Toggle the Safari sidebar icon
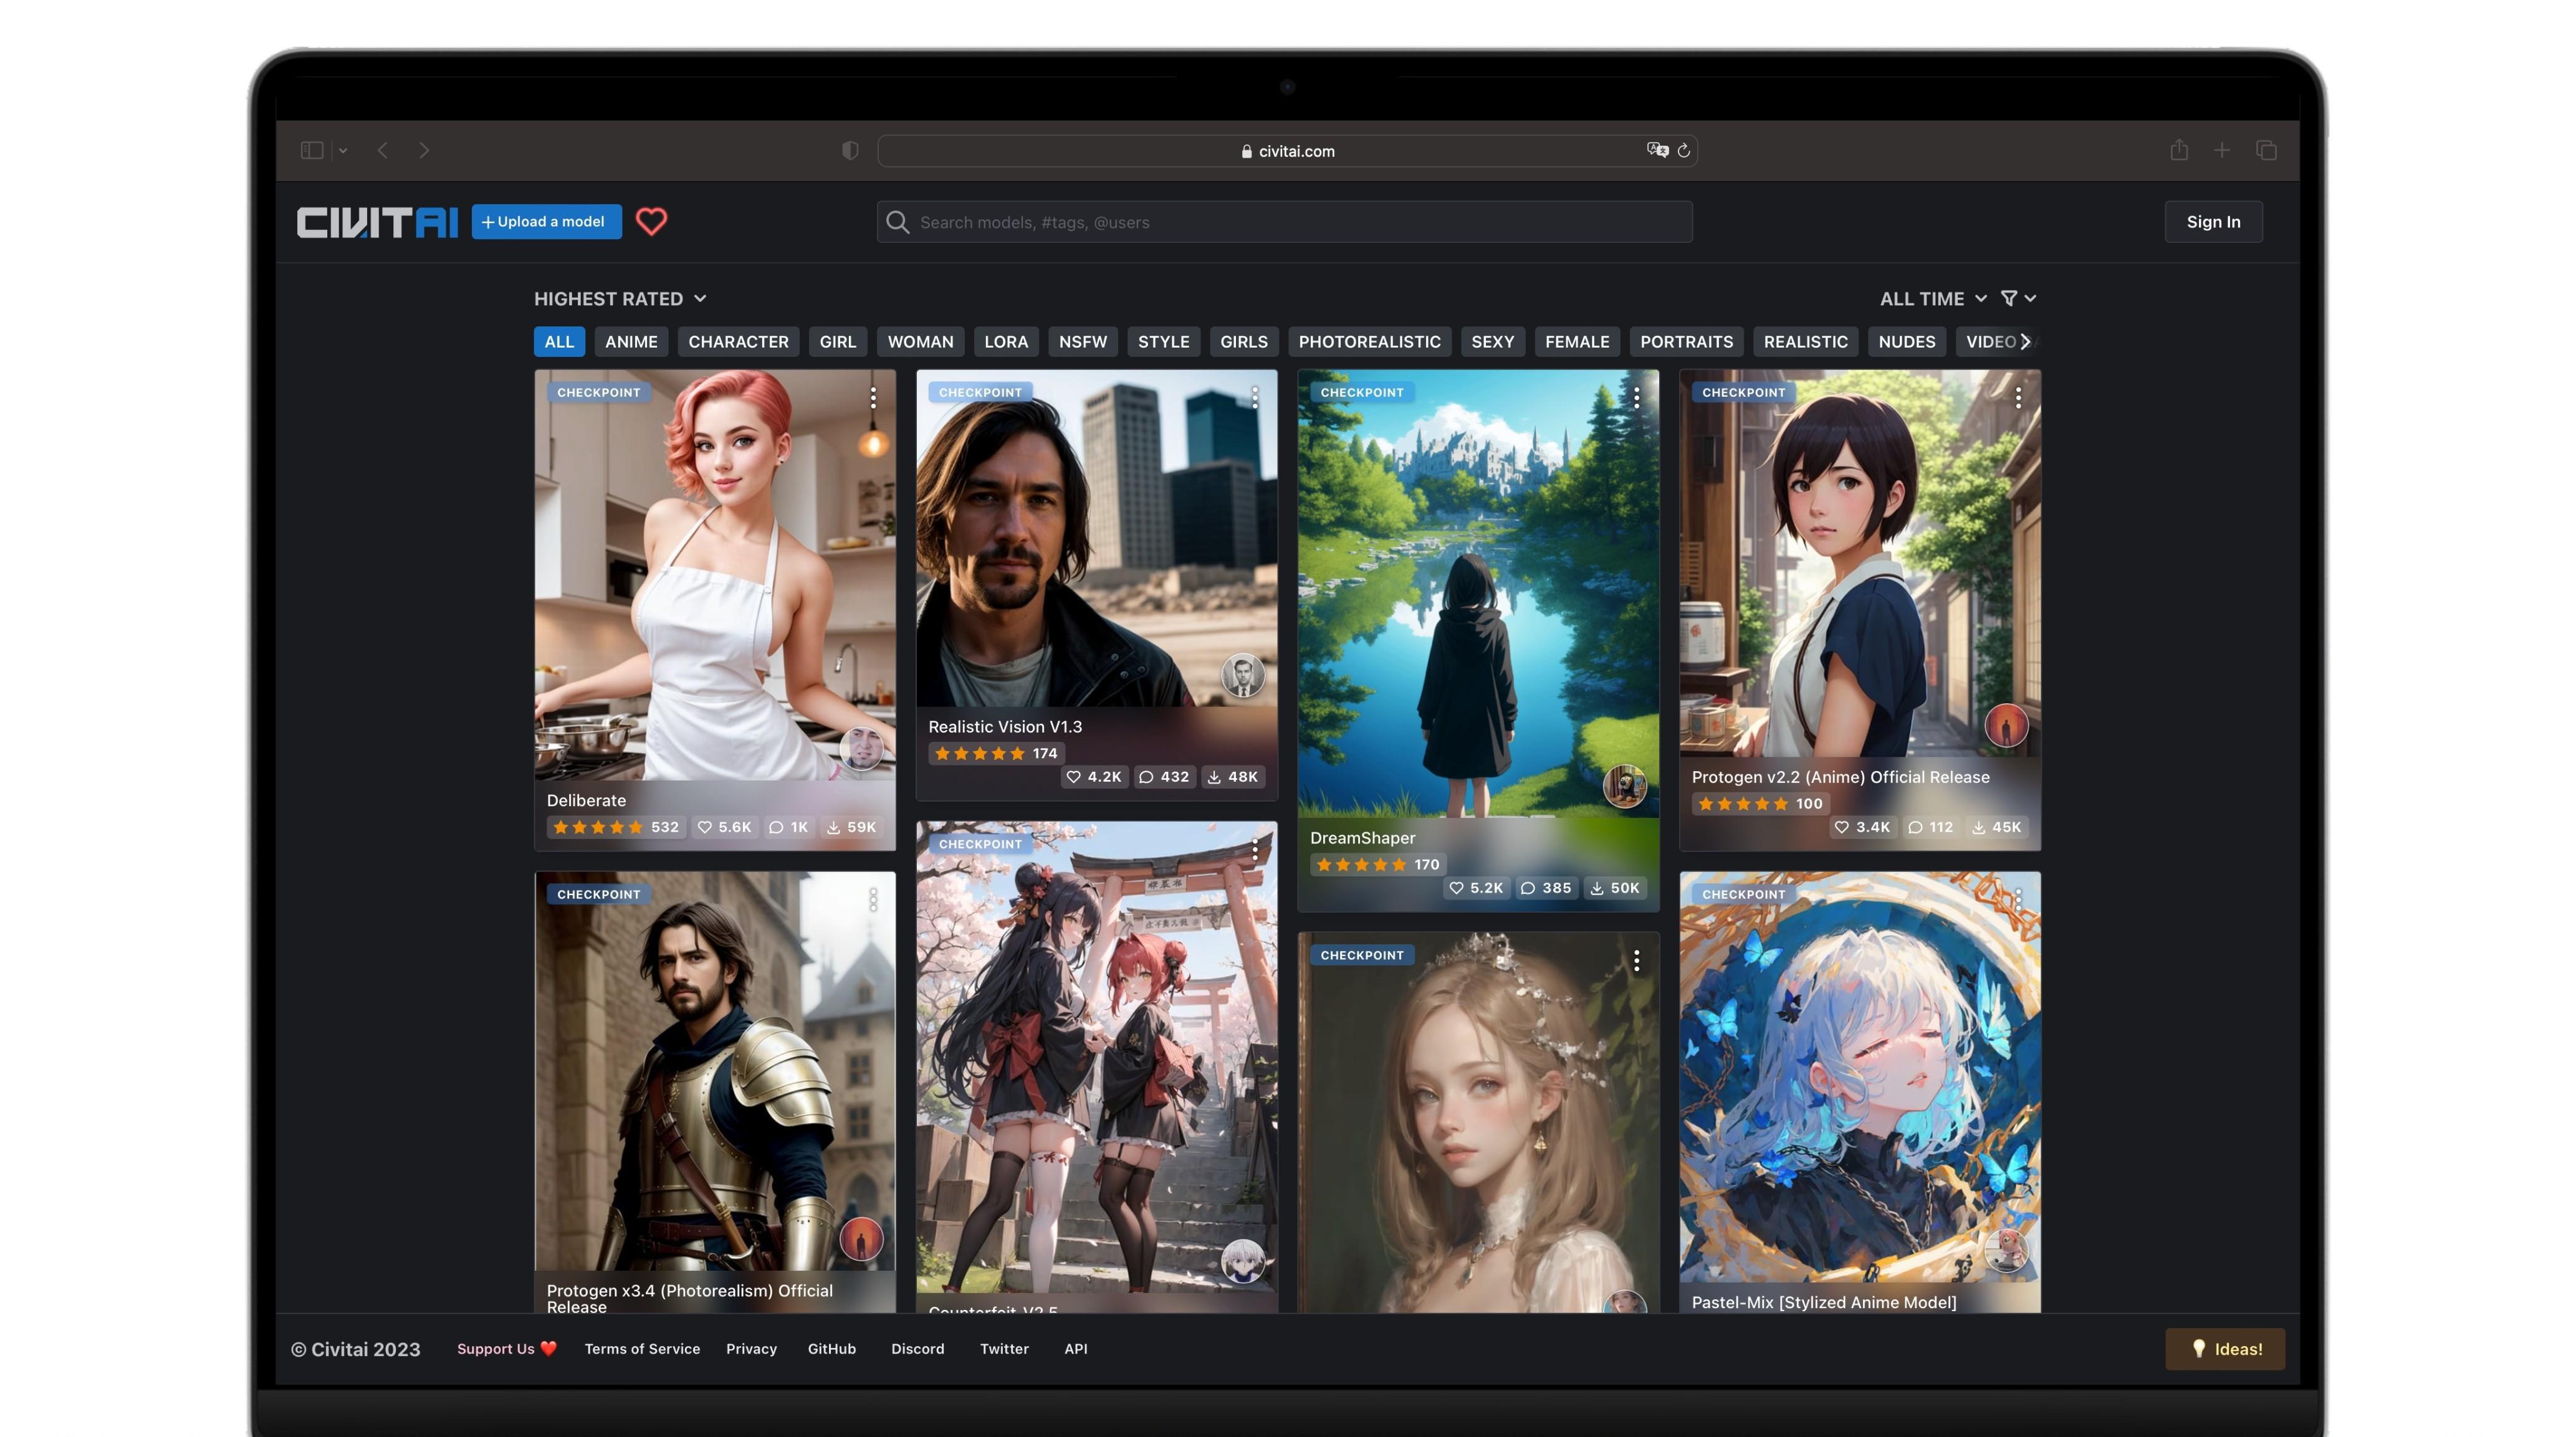The width and height of the screenshot is (2576, 1437). click(x=312, y=150)
